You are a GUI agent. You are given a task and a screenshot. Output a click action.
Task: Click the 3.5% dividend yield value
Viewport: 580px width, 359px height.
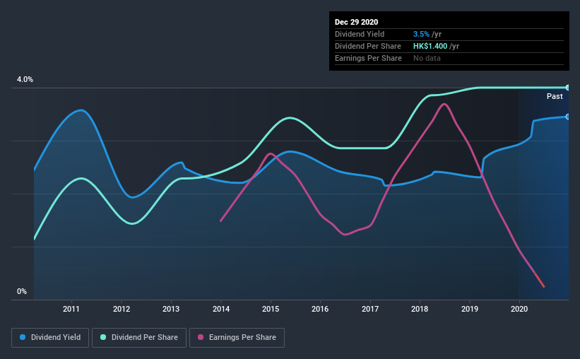[421, 34]
